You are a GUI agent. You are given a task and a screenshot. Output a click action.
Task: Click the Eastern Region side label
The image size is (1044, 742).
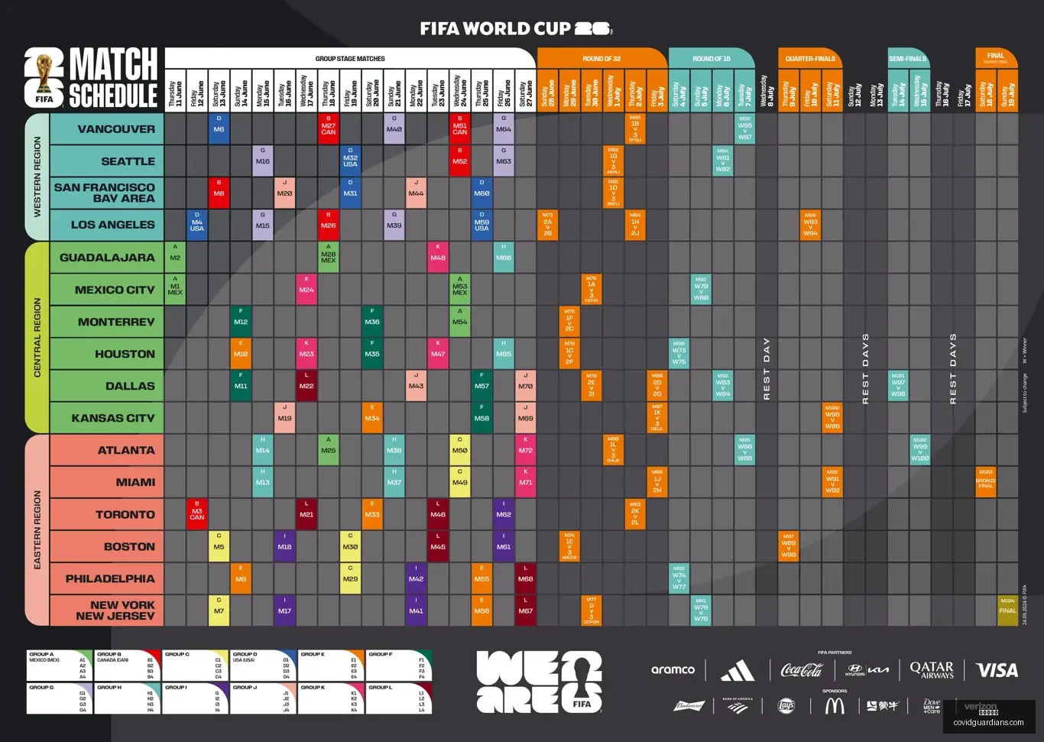tap(37, 530)
